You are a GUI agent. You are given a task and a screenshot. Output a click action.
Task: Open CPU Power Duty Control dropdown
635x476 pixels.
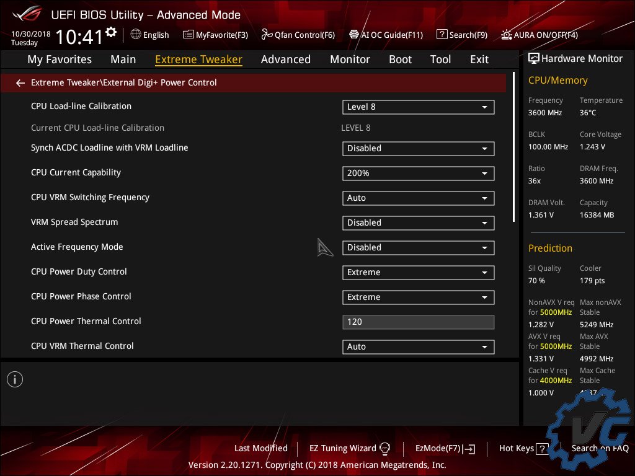[x=419, y=273]
